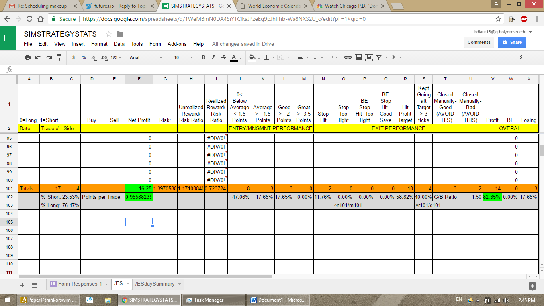This screenshot has width=544, height=306.
Task: Open the all sheets list icon
Action: (x=35, y=285)
